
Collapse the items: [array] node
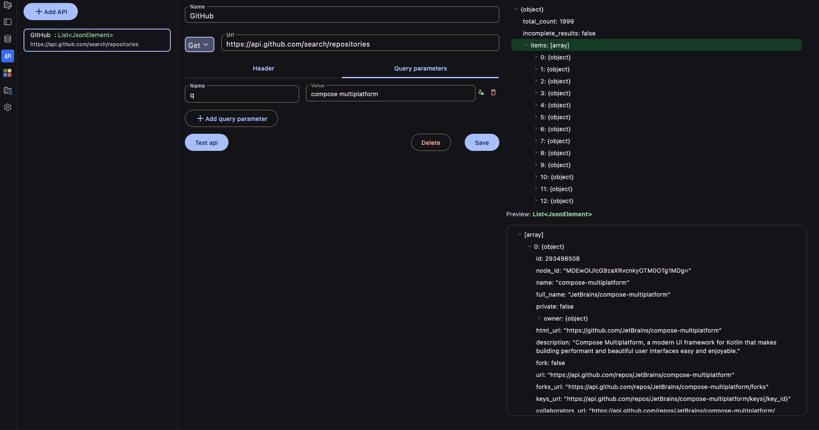click(x=526, y=45)
